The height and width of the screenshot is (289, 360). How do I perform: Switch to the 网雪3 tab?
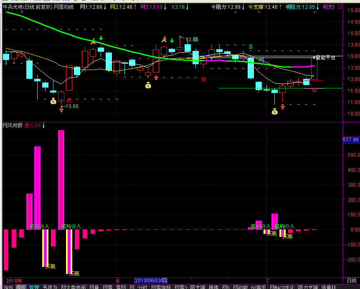[181, 287]
